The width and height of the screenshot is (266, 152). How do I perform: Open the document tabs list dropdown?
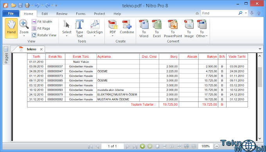coord(260,49)
